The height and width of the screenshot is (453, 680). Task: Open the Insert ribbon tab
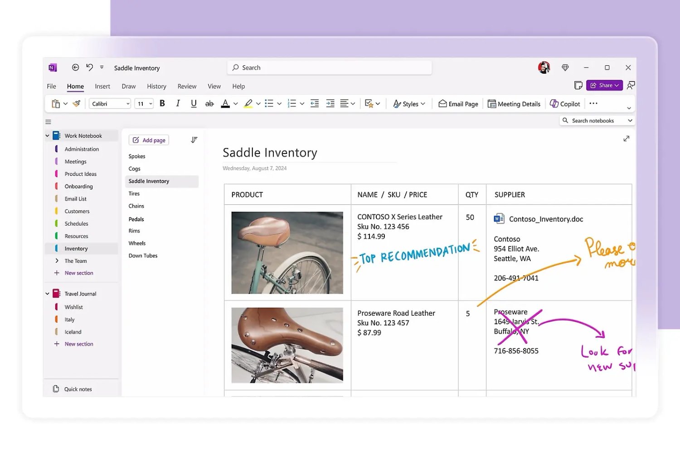tap(102, 87)
